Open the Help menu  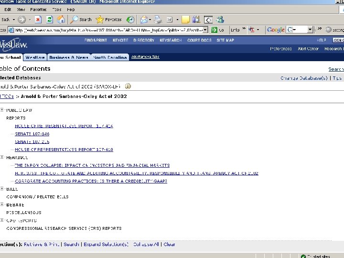(x=71, y=10)
